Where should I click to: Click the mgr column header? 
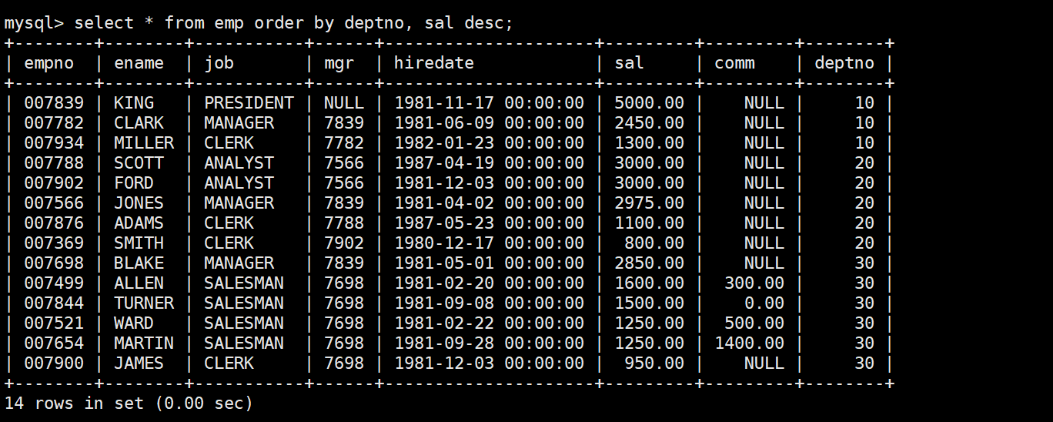coord(339,63)
